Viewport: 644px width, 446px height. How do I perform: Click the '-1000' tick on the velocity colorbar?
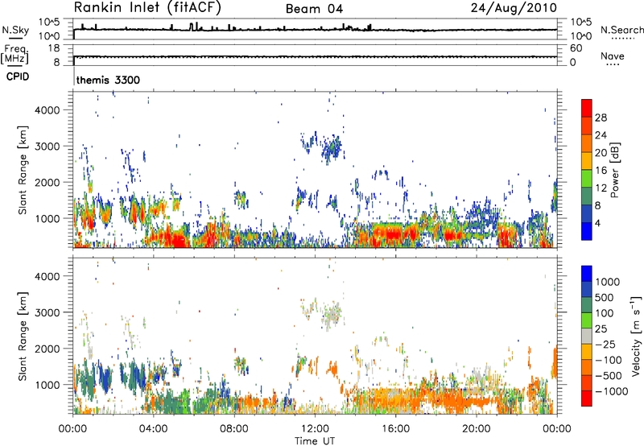click(x=611, y=391)
